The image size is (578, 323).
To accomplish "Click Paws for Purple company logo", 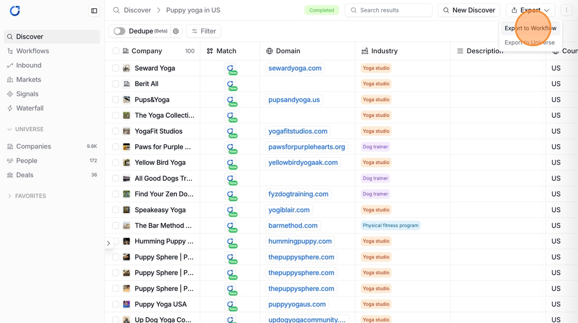I will click(x=126, y=147).
